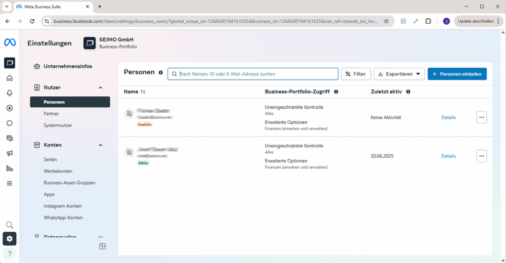506x263 pixels.
Task: Click the search magnifier in left rail
Action: pyautogui.click(x=10, y=225)
